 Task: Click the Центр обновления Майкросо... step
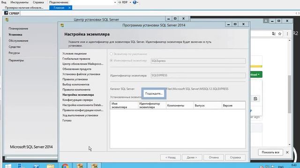[82, 64]
